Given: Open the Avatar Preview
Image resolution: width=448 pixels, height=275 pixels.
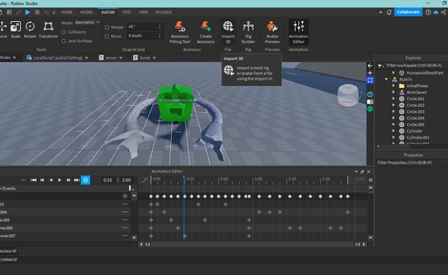Looking at the screenshot, I should tap(272, 32).
